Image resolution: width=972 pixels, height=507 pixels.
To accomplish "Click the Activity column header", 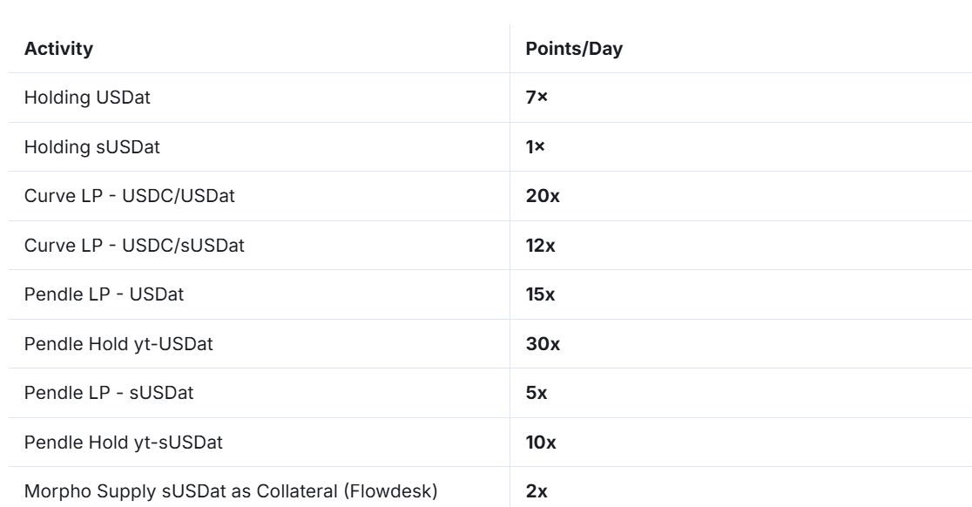I will pos(58,49).
